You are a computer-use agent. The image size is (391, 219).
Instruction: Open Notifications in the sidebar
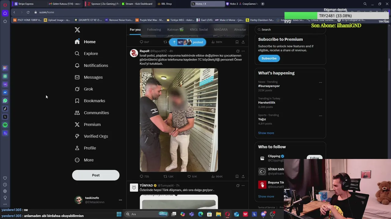point(91,65)
